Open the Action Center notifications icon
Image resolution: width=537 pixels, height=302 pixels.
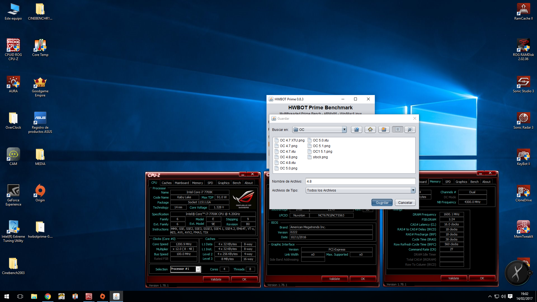(x=510, y=296)
